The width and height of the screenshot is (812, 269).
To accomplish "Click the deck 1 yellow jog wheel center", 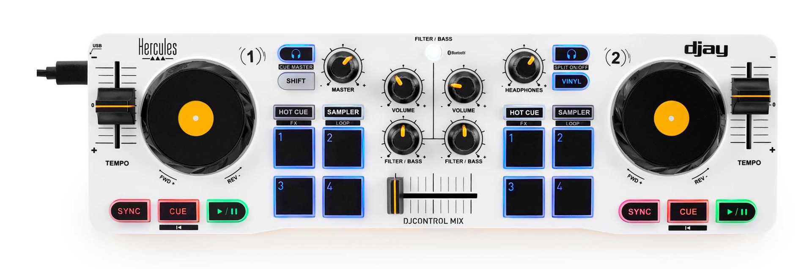I will point(195,118).
